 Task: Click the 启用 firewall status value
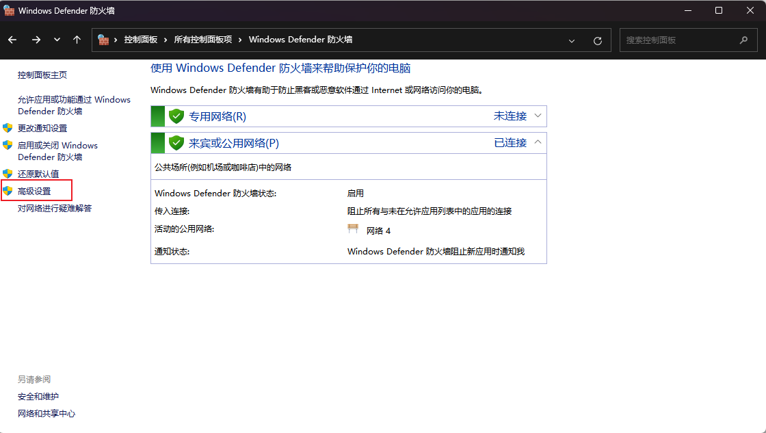pyautogui.click(x=356, y=194)
